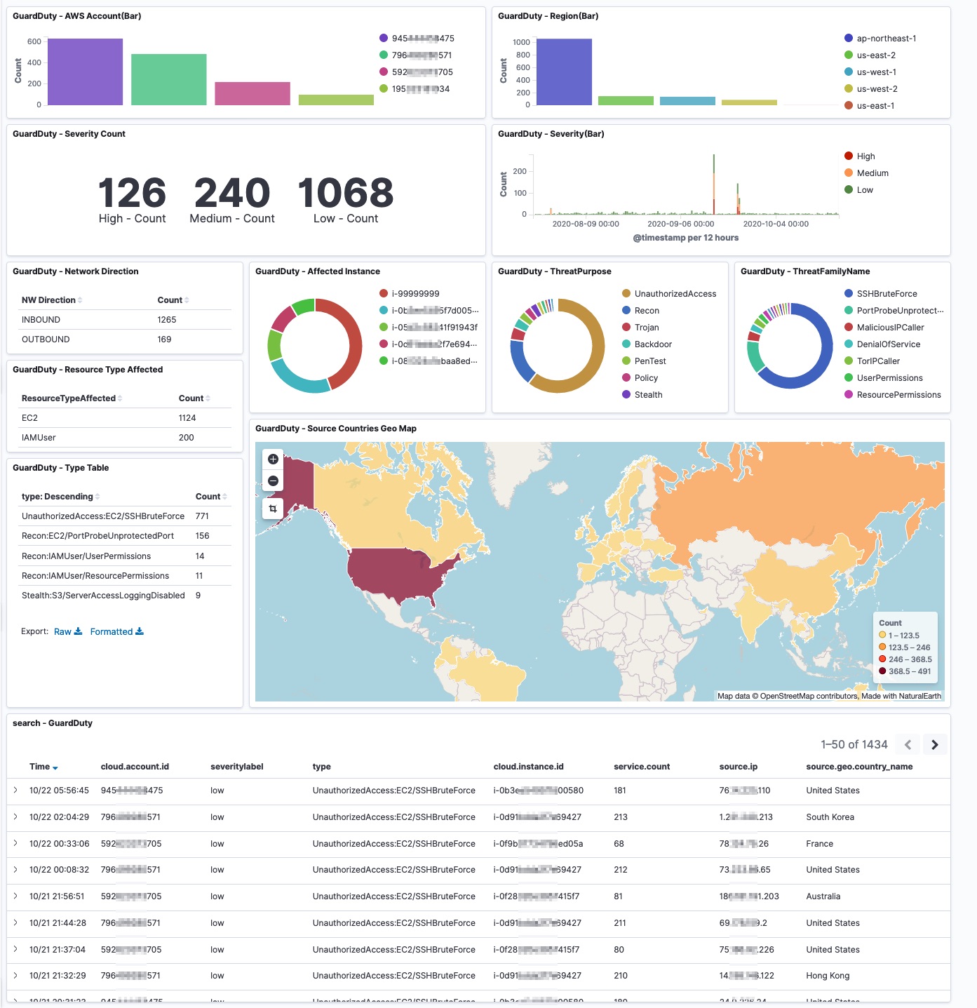
Task: Sort Resource Type table by Count
Action: (194, 398)
